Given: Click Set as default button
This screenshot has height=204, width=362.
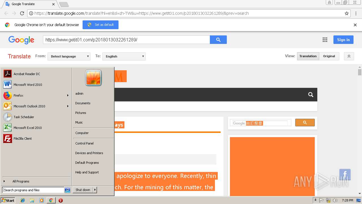Looking at the screenshot, I should [x=100, y=25].
